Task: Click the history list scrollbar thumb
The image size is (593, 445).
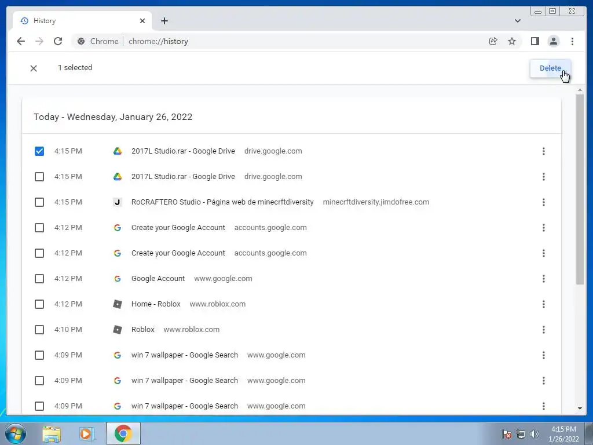Action: (580, 189)
